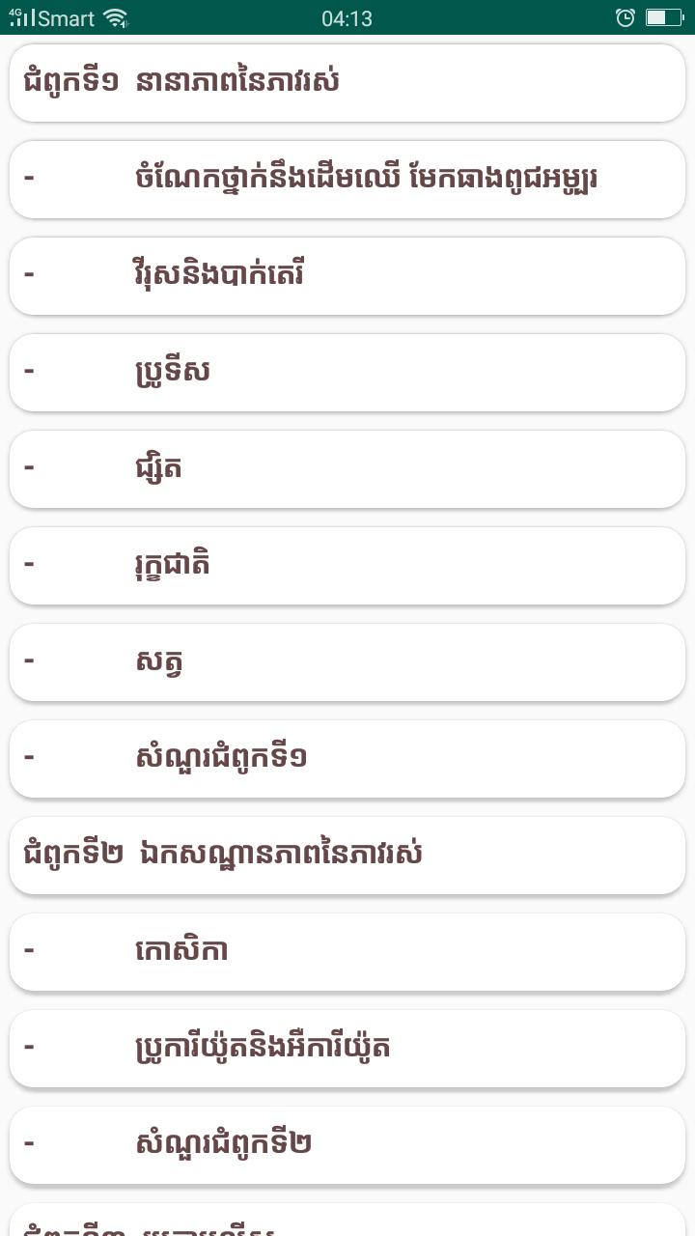The height and width of the screenshot is (1236, 695).
Task: Open chapter 2 heading ជំពូកទី២ ឯកសណ្ឋានភាពនៃភាវរស់
Action: pyautogui.click(x=347, y=856)
